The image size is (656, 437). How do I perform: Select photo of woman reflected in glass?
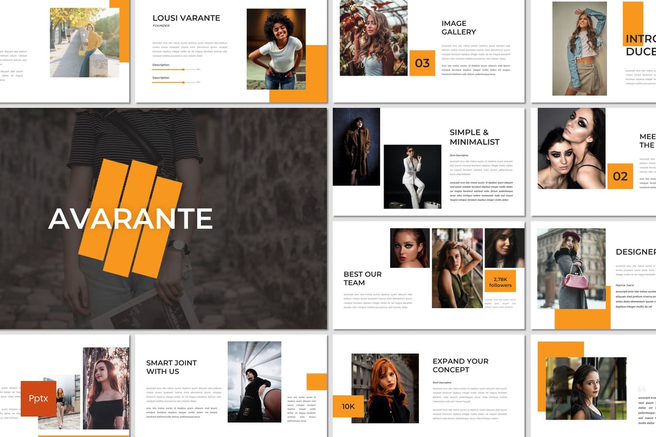pyautogui.click(x=586, y=388)
